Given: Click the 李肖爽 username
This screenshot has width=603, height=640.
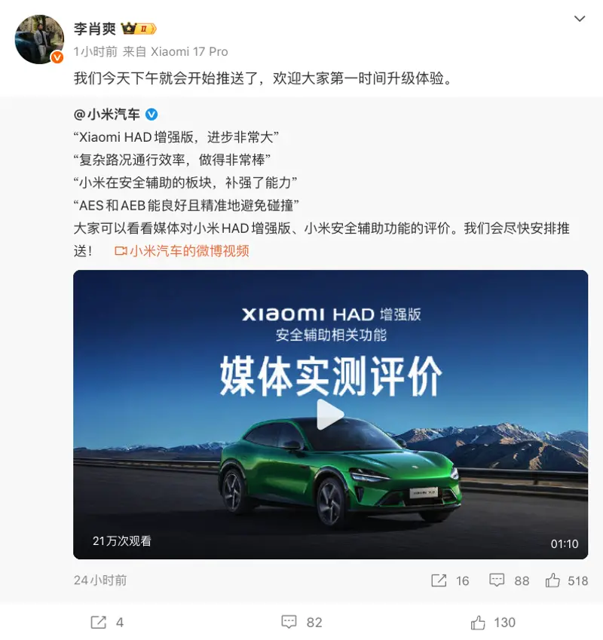Looking at the screenshot, I should pos(95,29).
